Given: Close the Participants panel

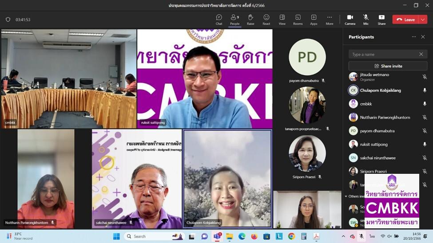Looking at the screenshot, I should point(423,37).
